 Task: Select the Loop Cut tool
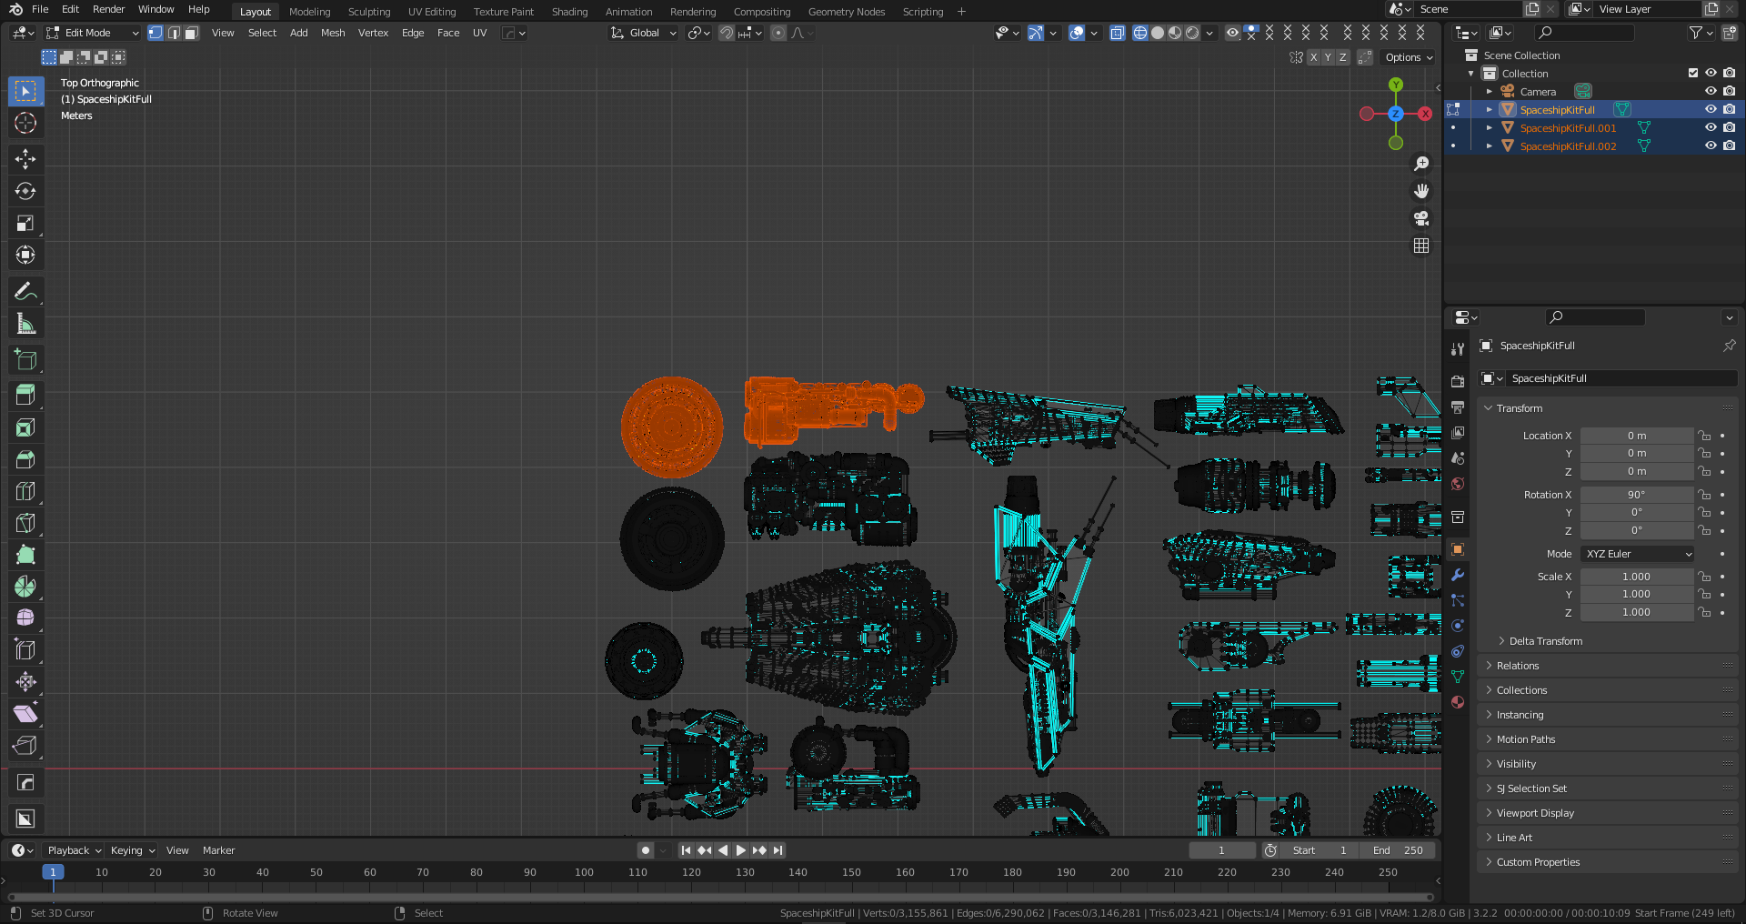(25, 491)
